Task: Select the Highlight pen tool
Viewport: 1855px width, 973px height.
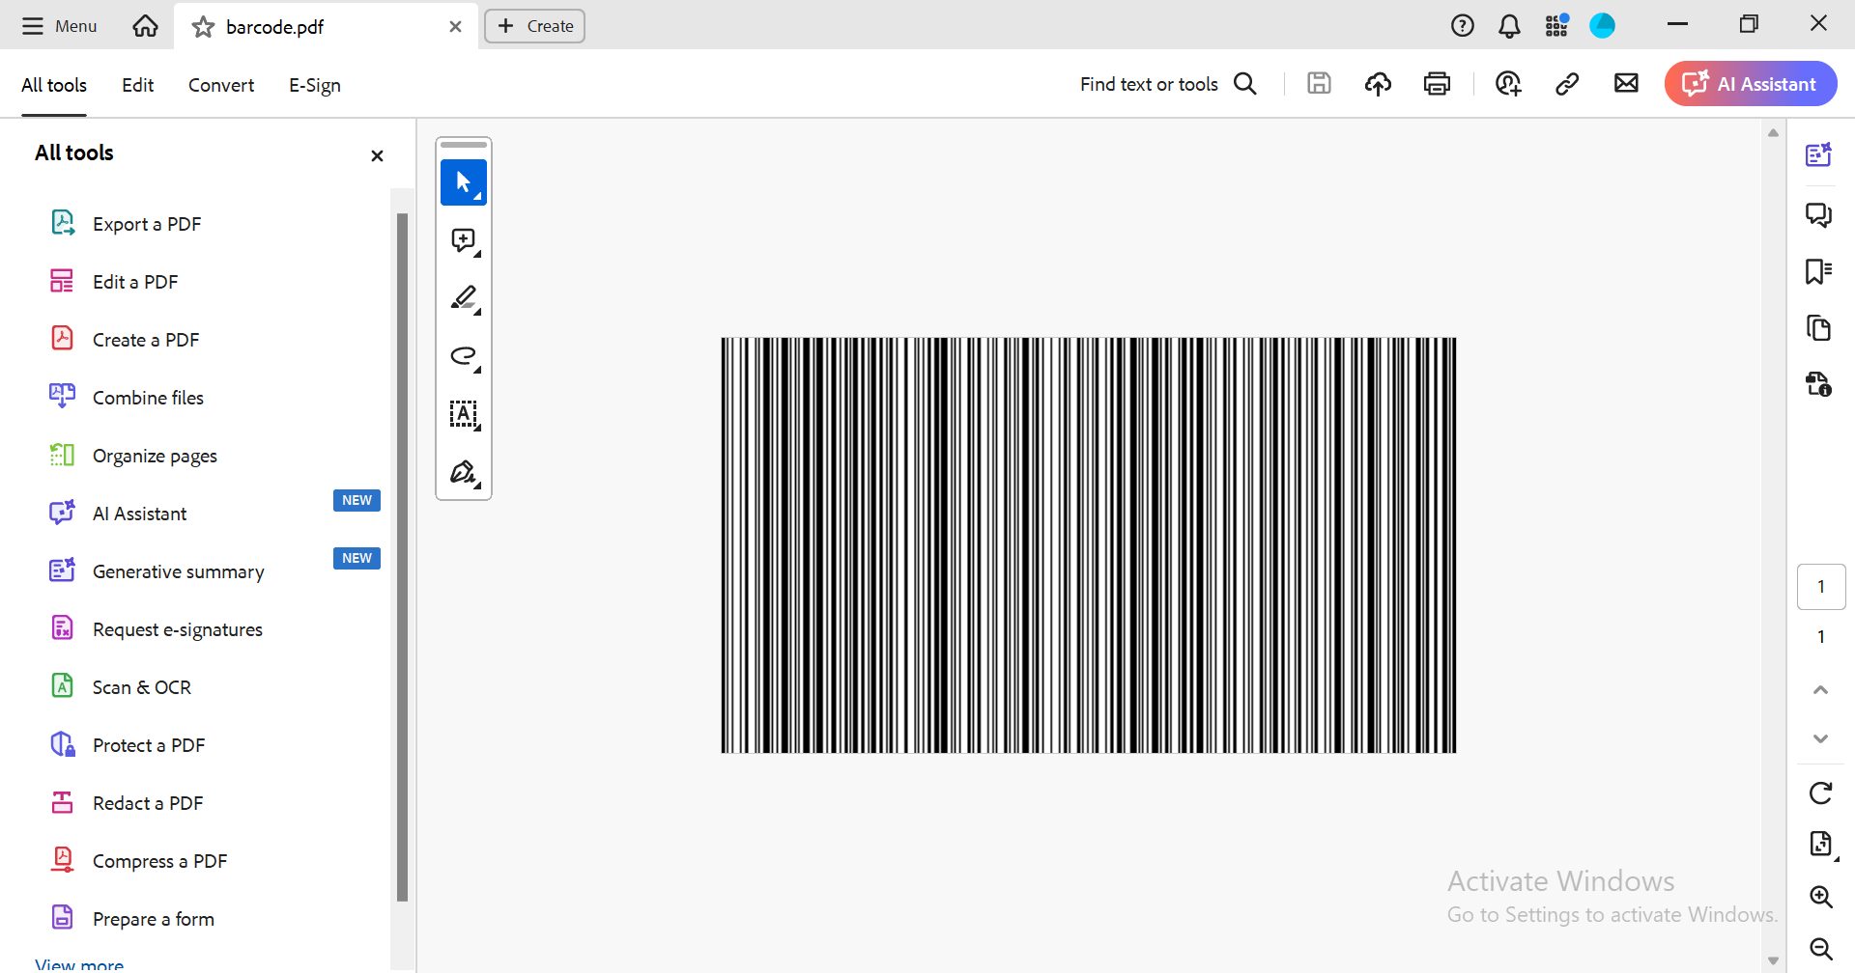Action: click(x=464, y=298)
